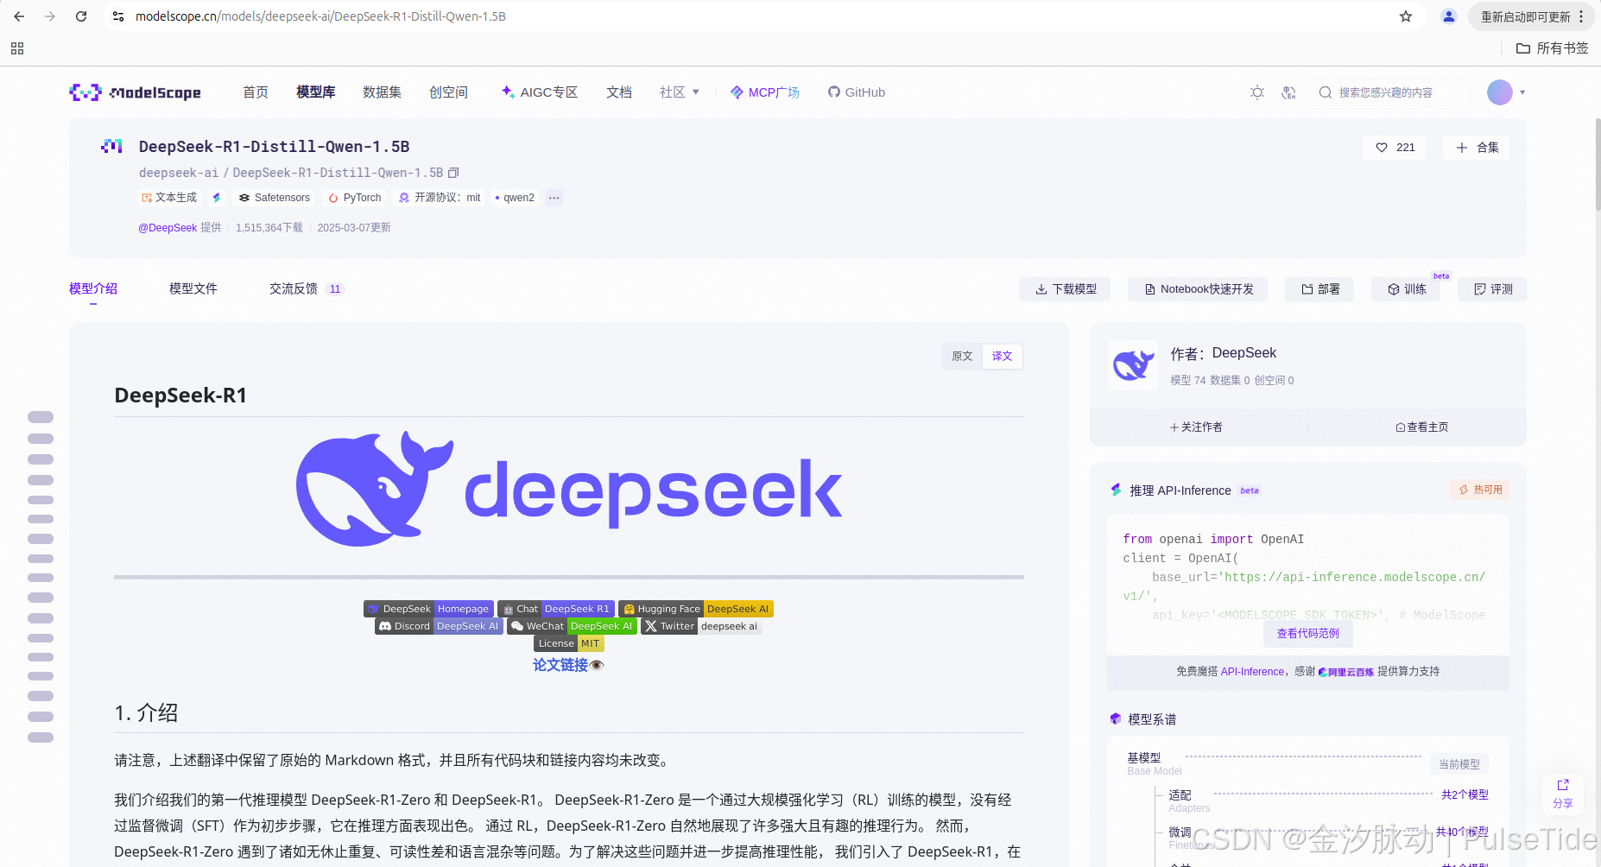Switch site language with the translate icon

pyautogui.click(x=1288, y=92)
